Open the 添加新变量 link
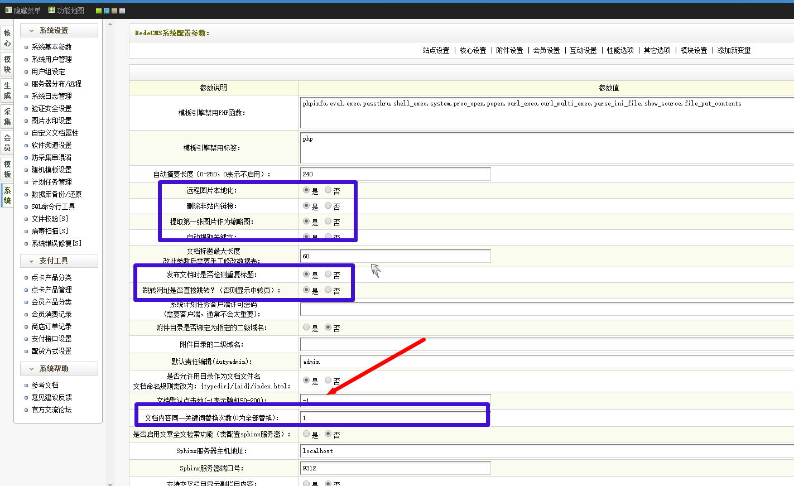The width and height of the screenshot is (794, 486). [x=734, y=50]
